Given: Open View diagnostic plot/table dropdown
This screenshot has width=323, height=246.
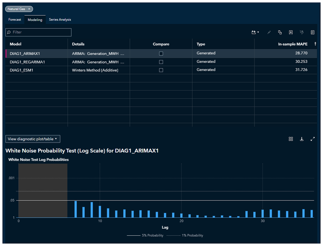Looking at the screenshot, I should [33, 139].
